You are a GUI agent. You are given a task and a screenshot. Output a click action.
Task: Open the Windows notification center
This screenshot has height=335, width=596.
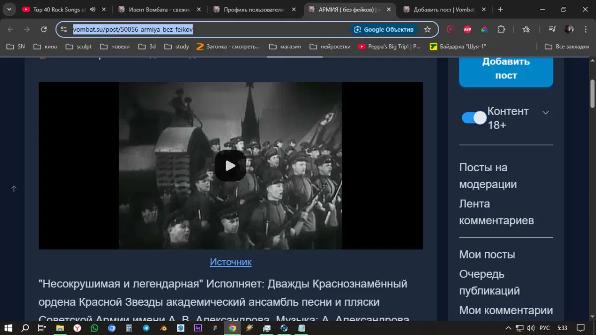(x=580, y=328)
